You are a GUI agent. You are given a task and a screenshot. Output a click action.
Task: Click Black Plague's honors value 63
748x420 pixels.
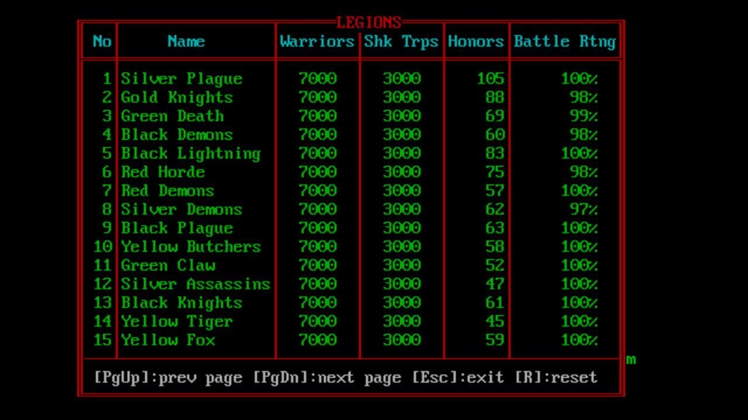[495, 228]
